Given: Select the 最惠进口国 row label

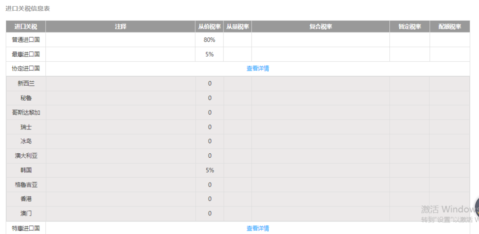Looking at the screenshot, I should (26, 54).
